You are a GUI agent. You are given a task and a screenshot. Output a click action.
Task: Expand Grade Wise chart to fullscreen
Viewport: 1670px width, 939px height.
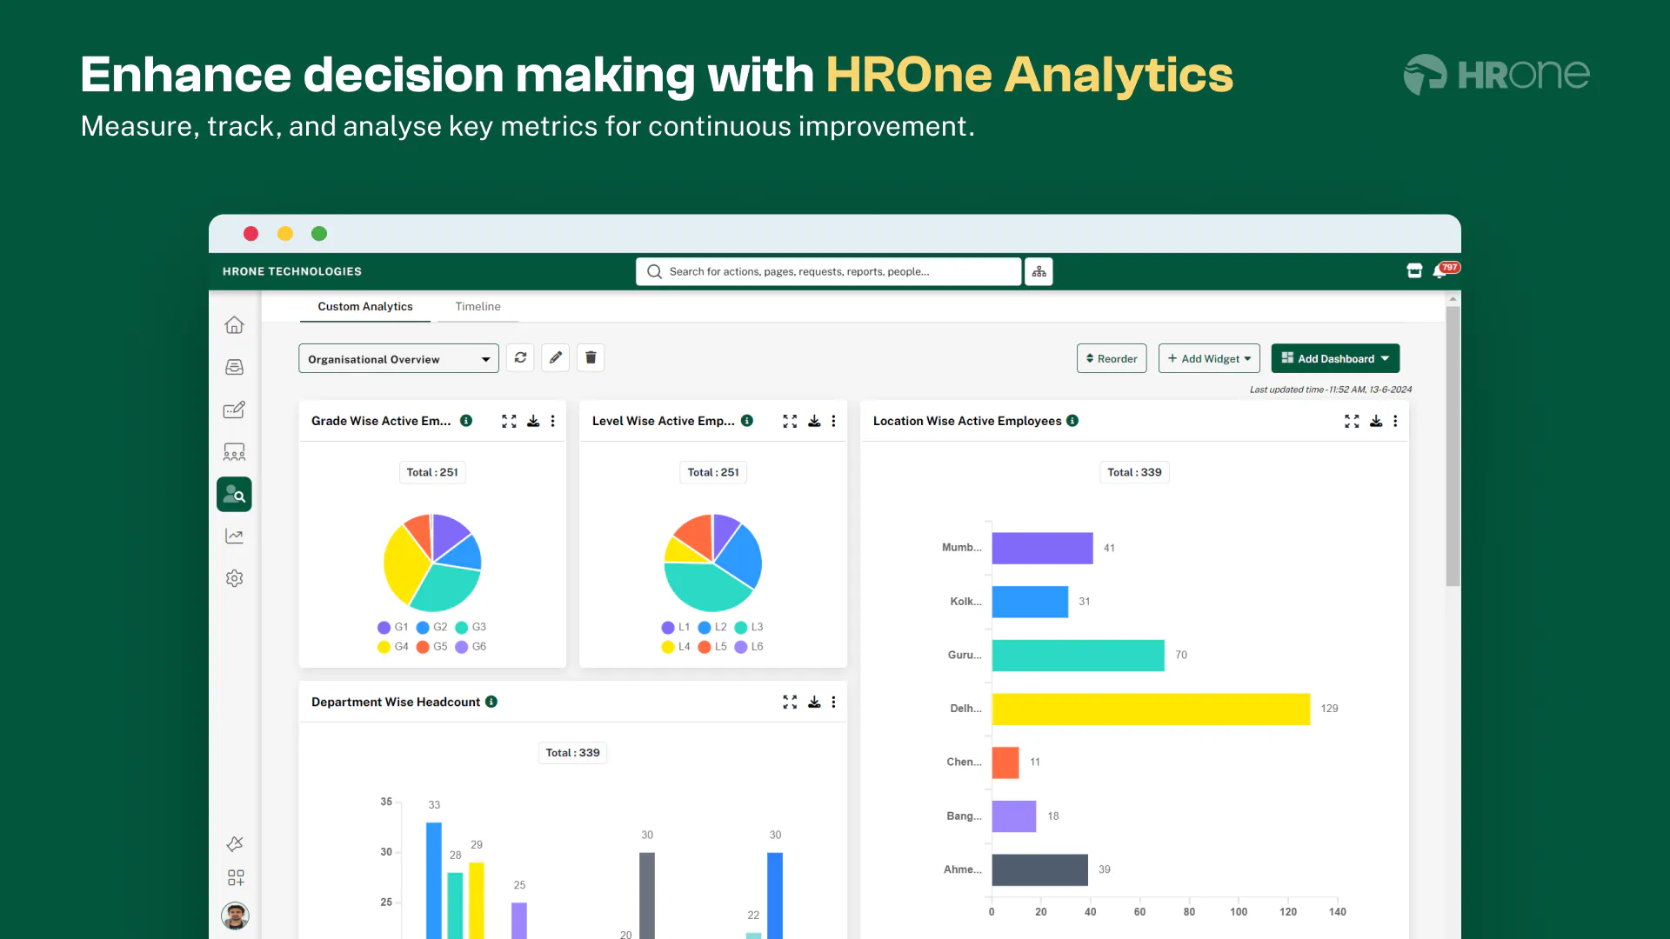click(509, 421)
